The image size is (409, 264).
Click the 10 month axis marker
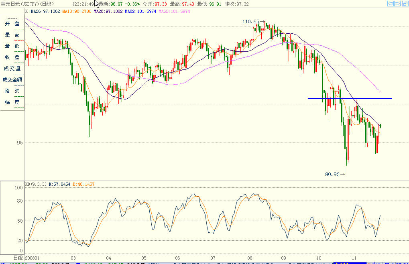point(319,258)
